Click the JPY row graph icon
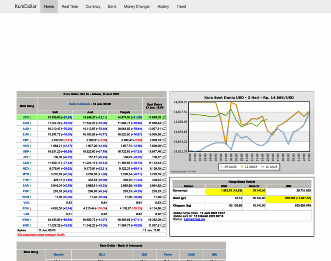This screenshot has width=331, height=261. (164, 157)
